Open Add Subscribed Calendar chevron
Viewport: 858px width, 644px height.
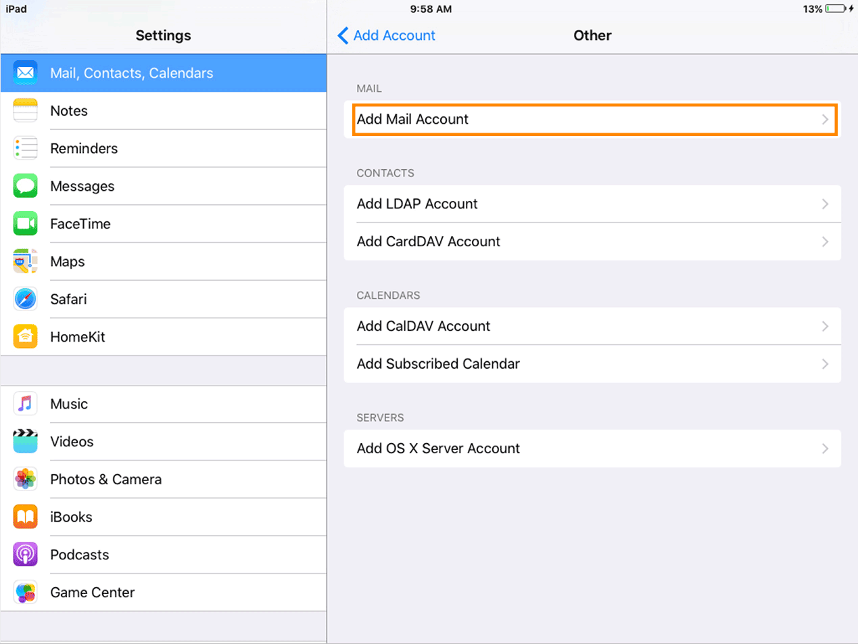pos(825,364)
